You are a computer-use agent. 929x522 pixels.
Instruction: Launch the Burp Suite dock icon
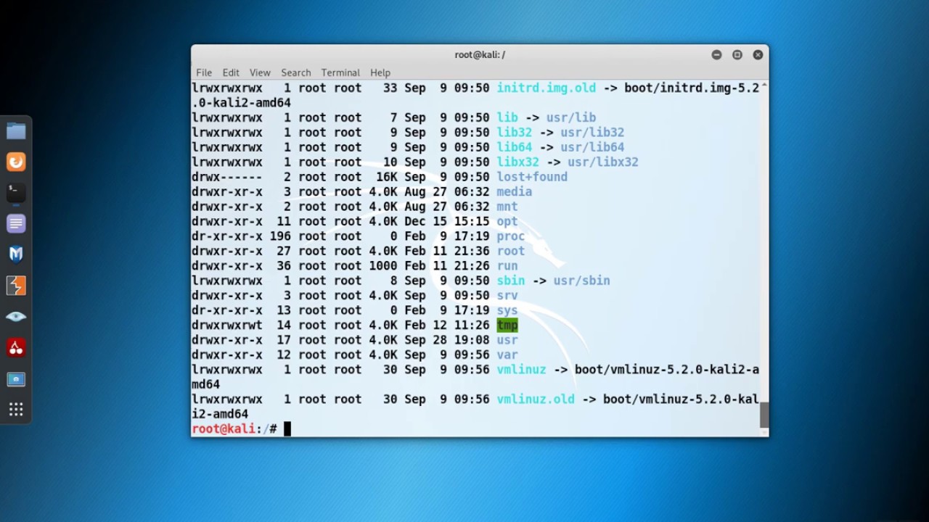(x=16, y=285)
